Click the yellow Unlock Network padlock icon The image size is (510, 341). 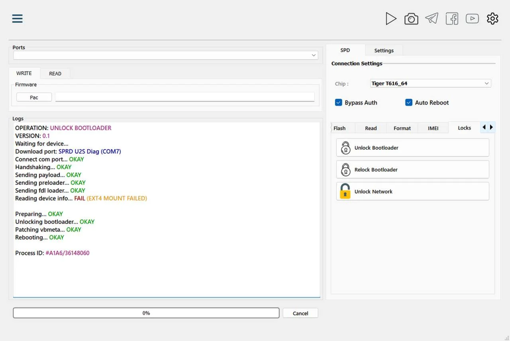point(345,191)
